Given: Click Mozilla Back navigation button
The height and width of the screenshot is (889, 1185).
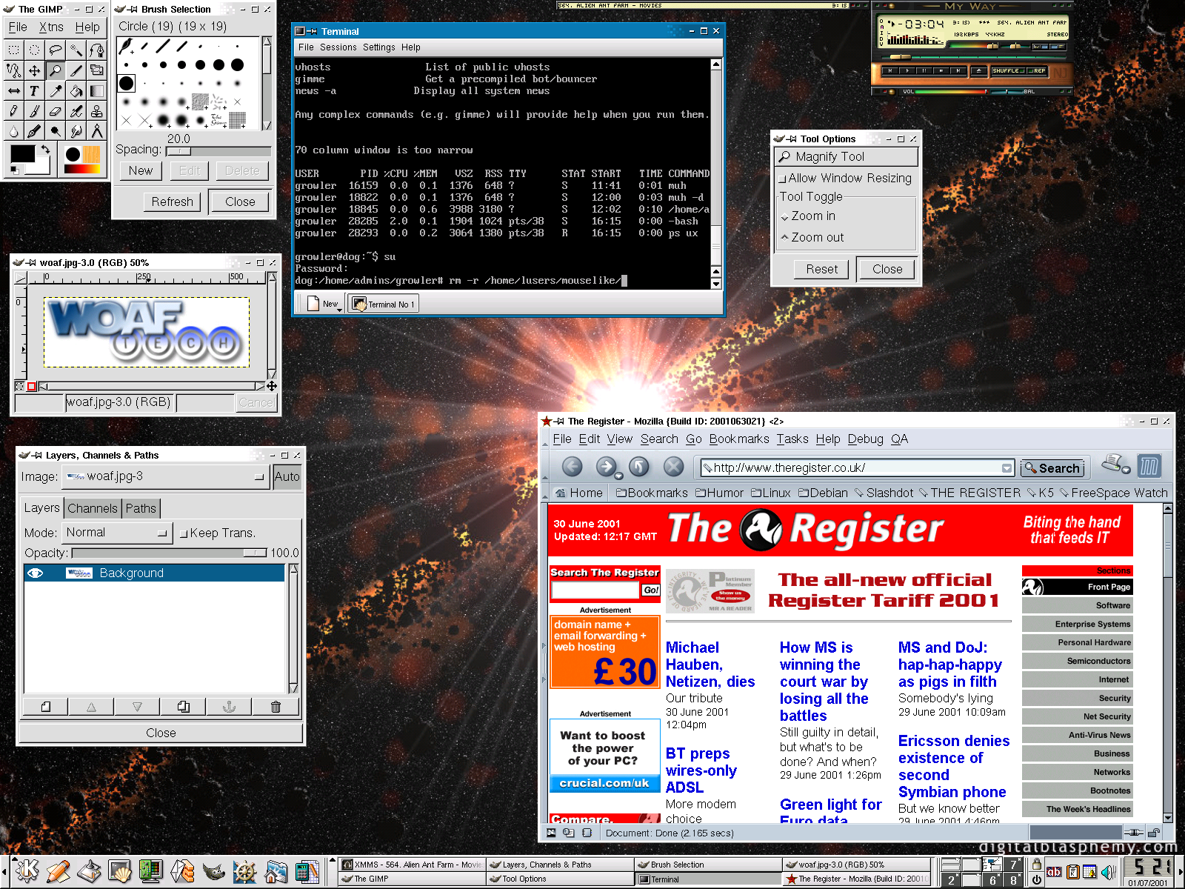Looking at the screenshot, I should [x=572, y=466].
